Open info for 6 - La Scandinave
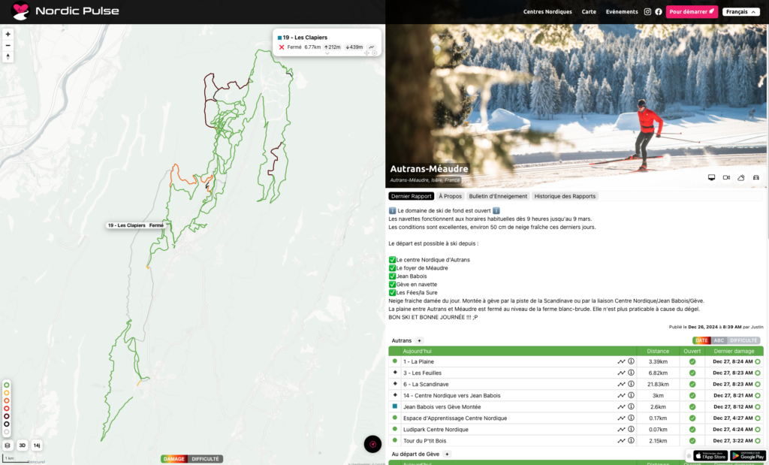 tap(631, 384)
